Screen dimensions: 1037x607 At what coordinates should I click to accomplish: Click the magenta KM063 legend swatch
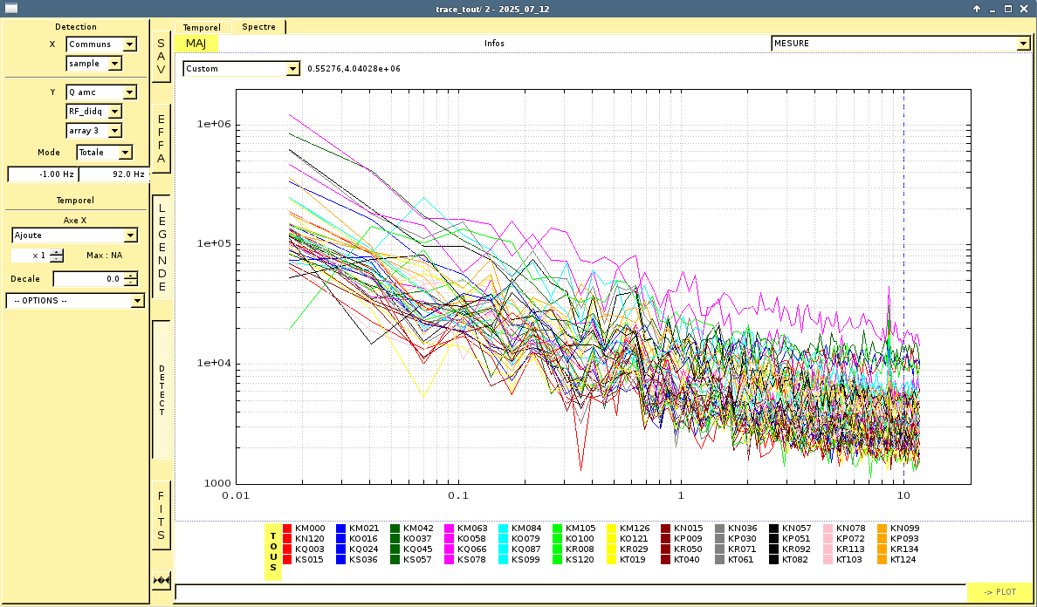[x=450, y=529]
